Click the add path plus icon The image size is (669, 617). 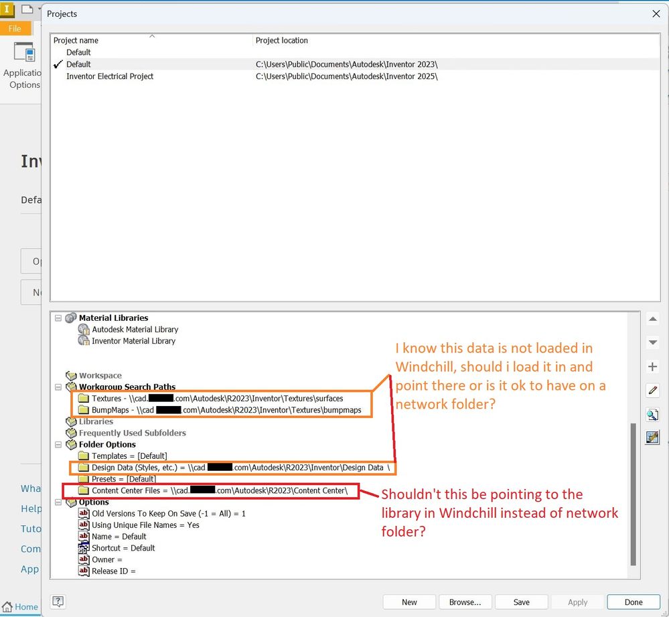pyautogui.click(x=652, y=366)
